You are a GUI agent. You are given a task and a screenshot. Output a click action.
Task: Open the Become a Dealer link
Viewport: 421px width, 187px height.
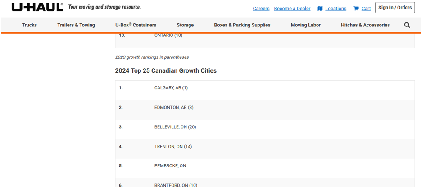click(292, 9)
